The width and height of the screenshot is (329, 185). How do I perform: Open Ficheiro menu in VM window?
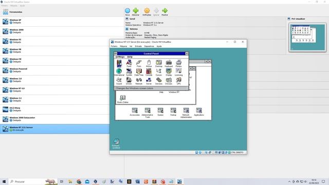click(x=114, y=46)
